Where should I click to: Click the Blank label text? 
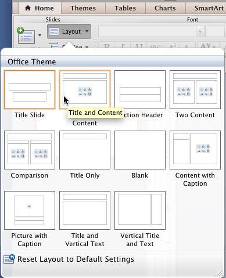point(140,175)
